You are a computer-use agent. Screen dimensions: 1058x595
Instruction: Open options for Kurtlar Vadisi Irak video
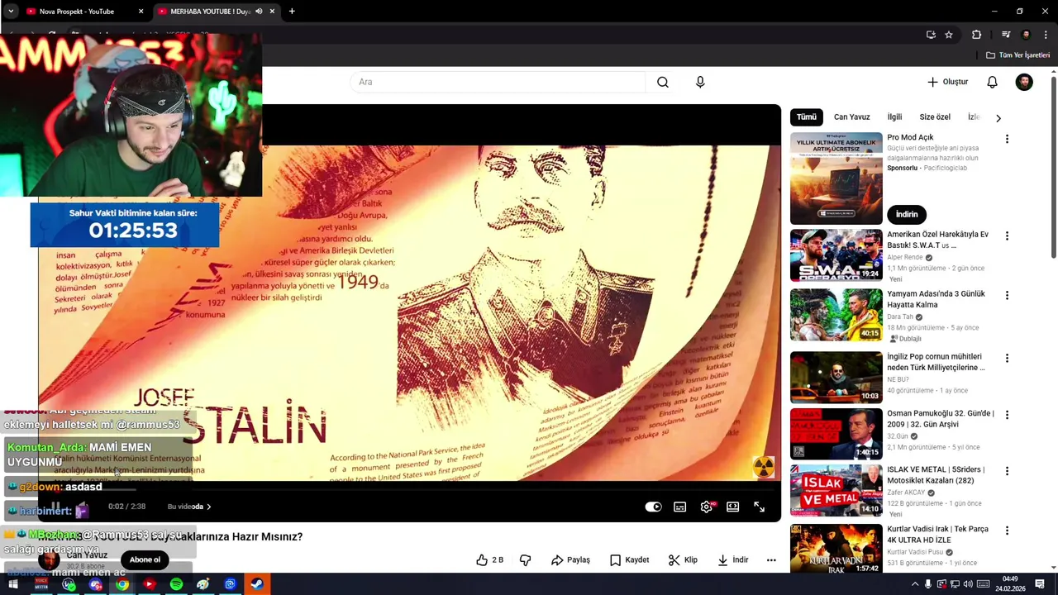(1007, 531)
